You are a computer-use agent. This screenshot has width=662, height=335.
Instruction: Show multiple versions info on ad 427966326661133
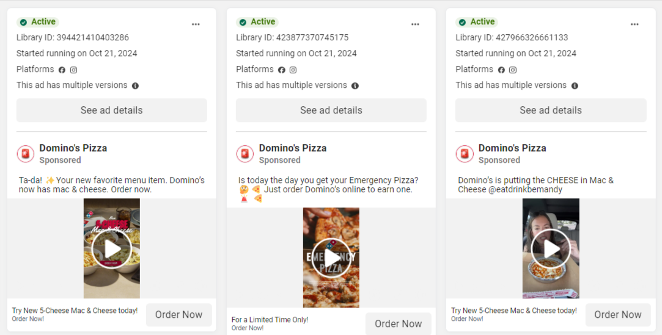click(x=575, y=86)
